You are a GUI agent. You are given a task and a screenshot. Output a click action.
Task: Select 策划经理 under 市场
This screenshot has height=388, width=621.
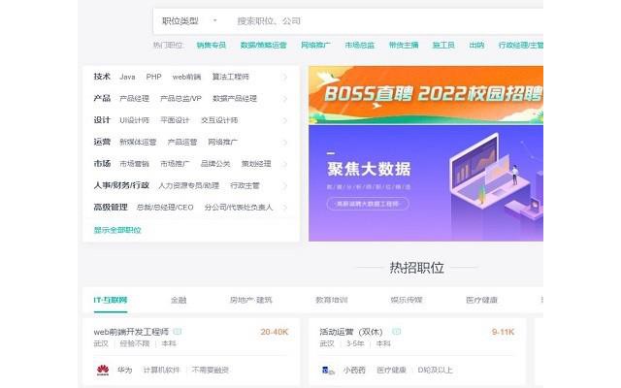click(x=256, y=164)
